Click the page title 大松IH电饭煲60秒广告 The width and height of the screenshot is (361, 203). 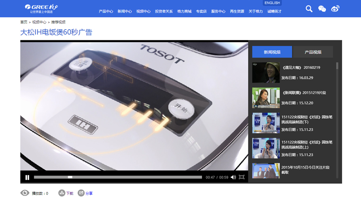[56, 32]
